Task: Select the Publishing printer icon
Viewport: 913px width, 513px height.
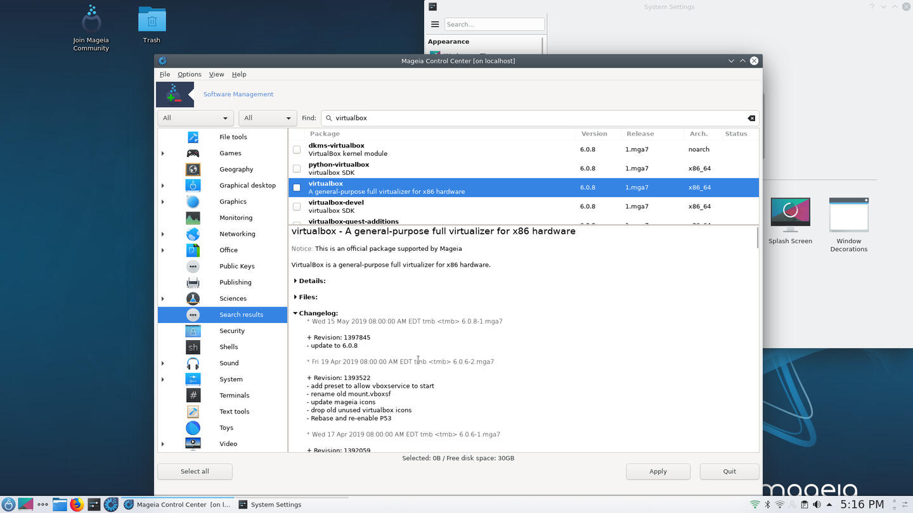Action: point(193,282)
